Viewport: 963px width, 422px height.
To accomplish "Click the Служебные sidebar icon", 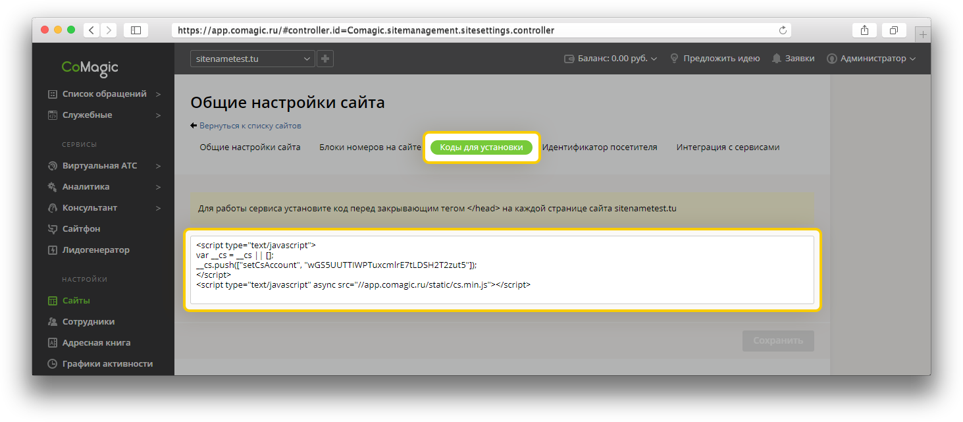I will [x=53, y=115].
